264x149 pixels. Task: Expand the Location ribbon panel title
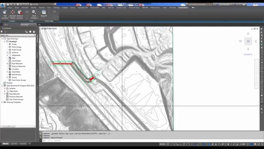(12, 21)
